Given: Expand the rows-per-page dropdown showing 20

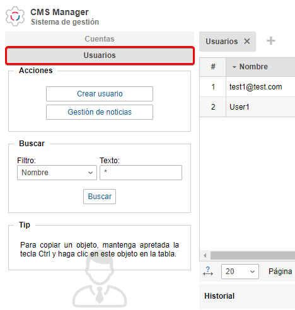Looking at the screenshot, I should click(x=240, y=272).
